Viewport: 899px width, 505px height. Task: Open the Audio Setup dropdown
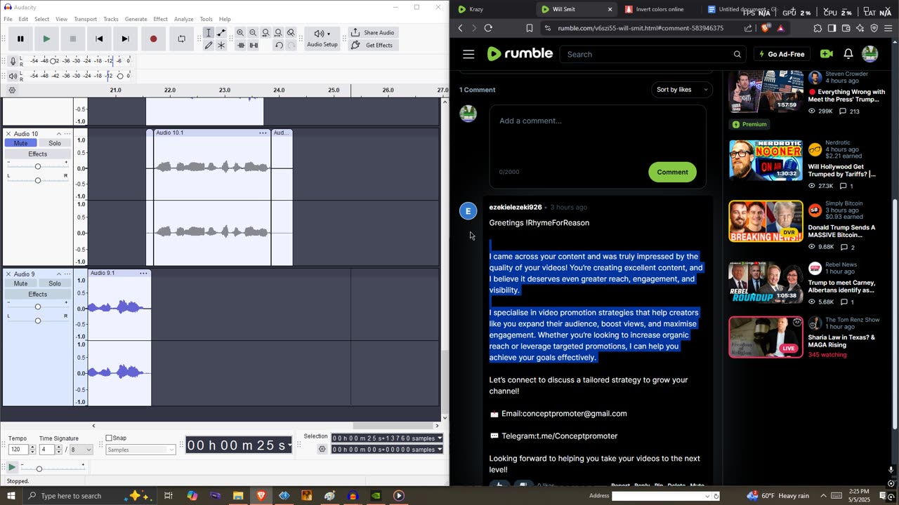(322, 39)
